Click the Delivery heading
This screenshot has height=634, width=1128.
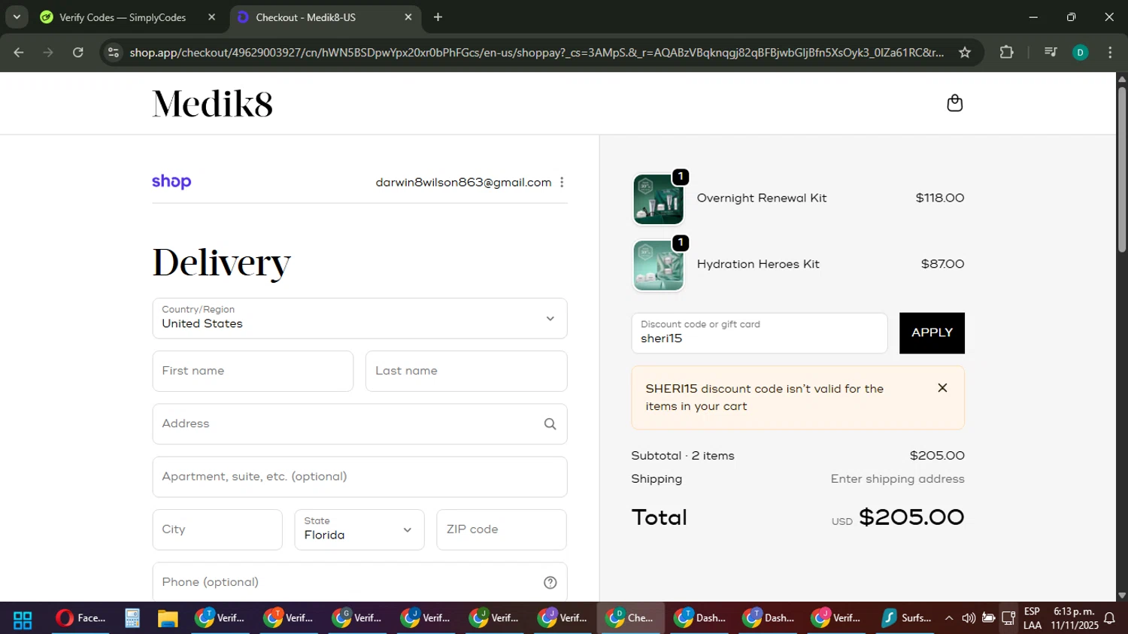coord(221,262)
